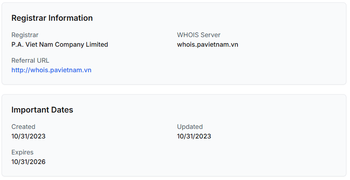
Task: Click the Important Dates heading
Action: coord(42,110)
